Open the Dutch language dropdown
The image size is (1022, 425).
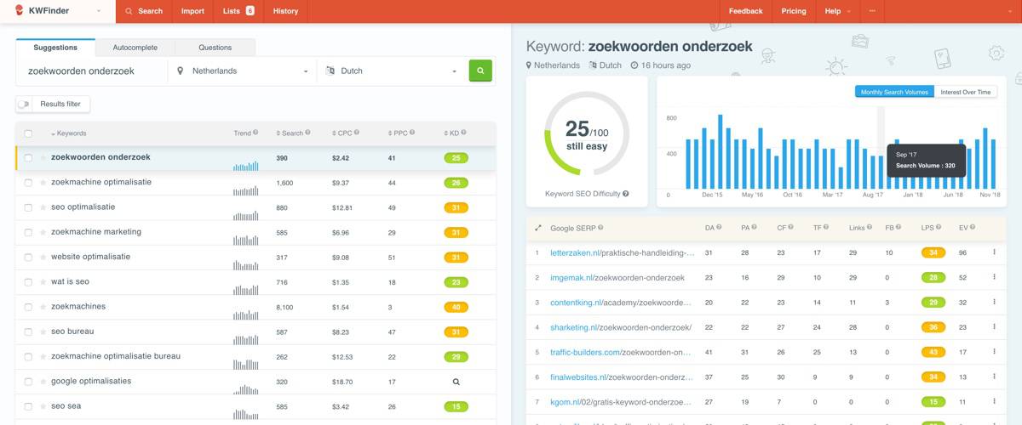(x=392, y=71)
